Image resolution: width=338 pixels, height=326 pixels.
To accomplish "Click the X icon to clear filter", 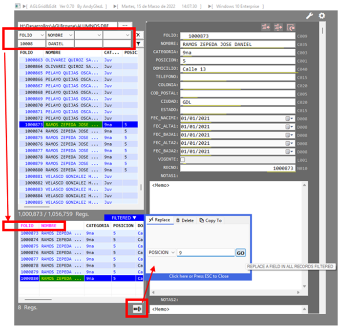I will pyautogui.click(x=138, y=35).
